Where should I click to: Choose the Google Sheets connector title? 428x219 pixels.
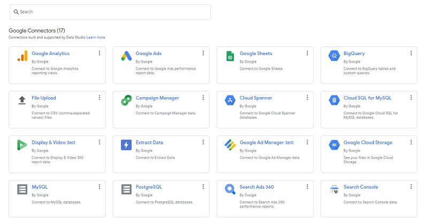pyautogui.click(x=256, y=53)
